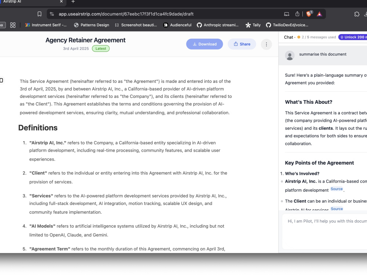Open the Source link after Airstrip AI for services
The height and width of the screenshot is (275, 367).
tap(337, 209)
